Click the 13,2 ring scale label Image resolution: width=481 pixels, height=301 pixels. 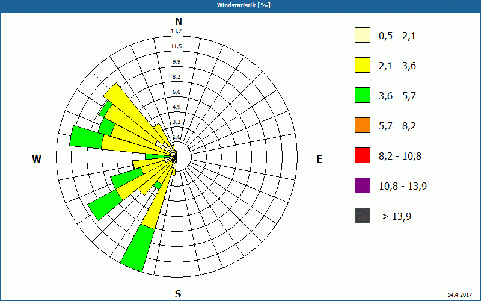(176, 31)
